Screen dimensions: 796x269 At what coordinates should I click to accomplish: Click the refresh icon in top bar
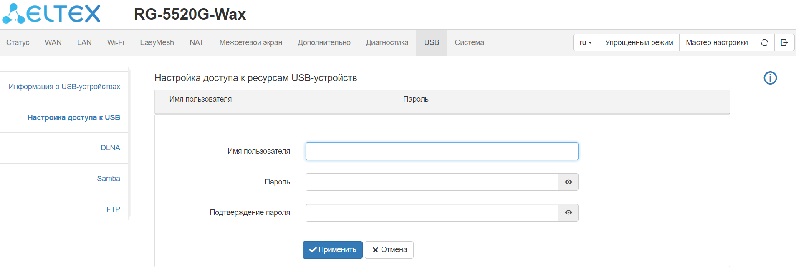764,42
